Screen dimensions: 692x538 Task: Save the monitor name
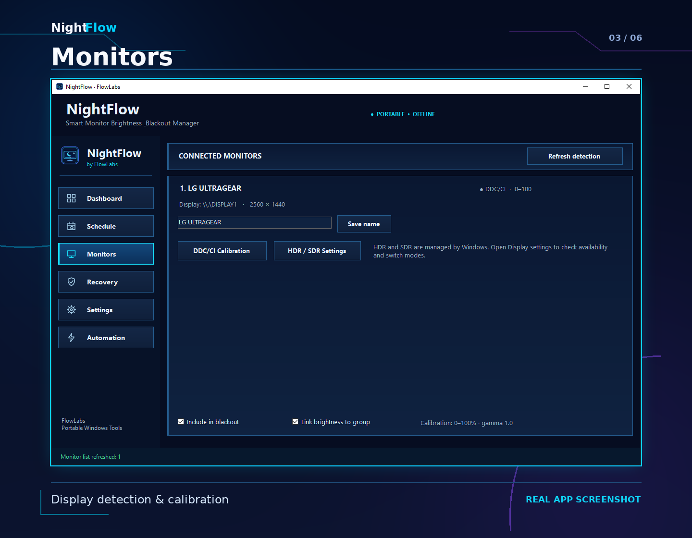pos(364,224)
